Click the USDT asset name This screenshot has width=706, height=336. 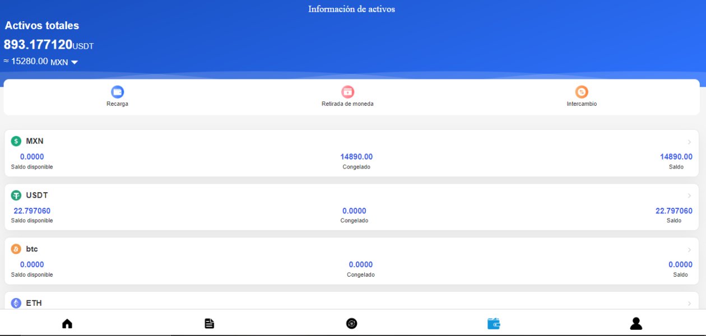pyautogui.click(x=37, y=195)
